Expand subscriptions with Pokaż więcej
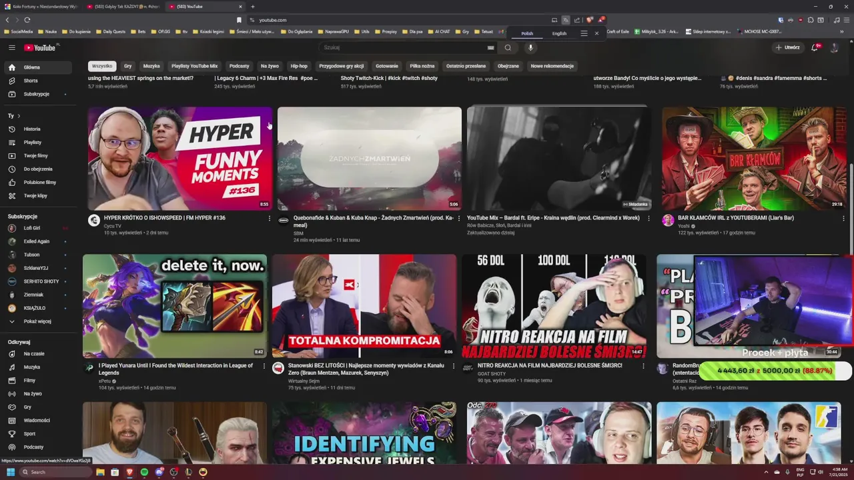 point(37,321)
